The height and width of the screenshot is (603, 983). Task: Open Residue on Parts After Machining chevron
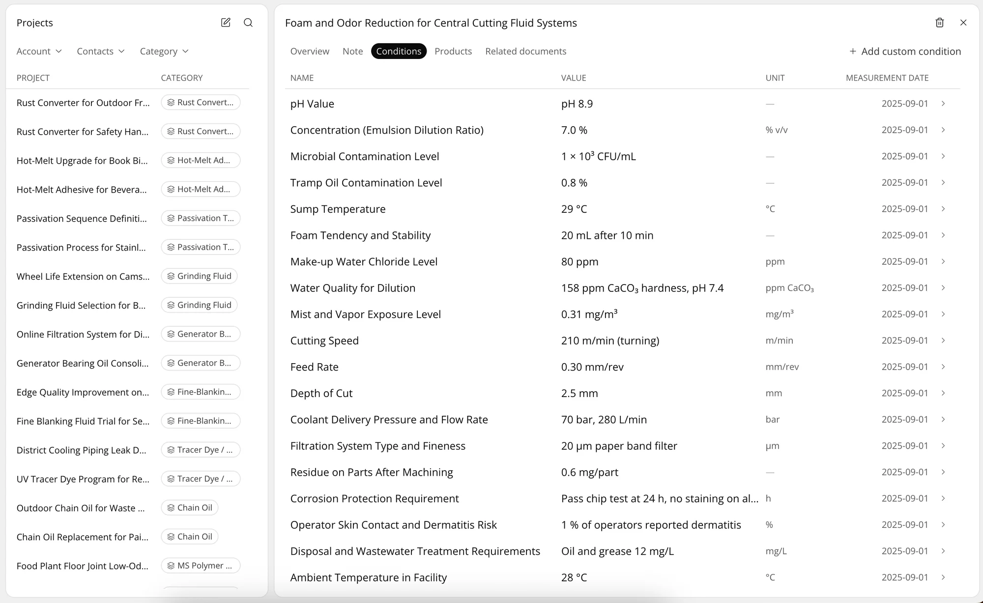(x=943, y=472)
